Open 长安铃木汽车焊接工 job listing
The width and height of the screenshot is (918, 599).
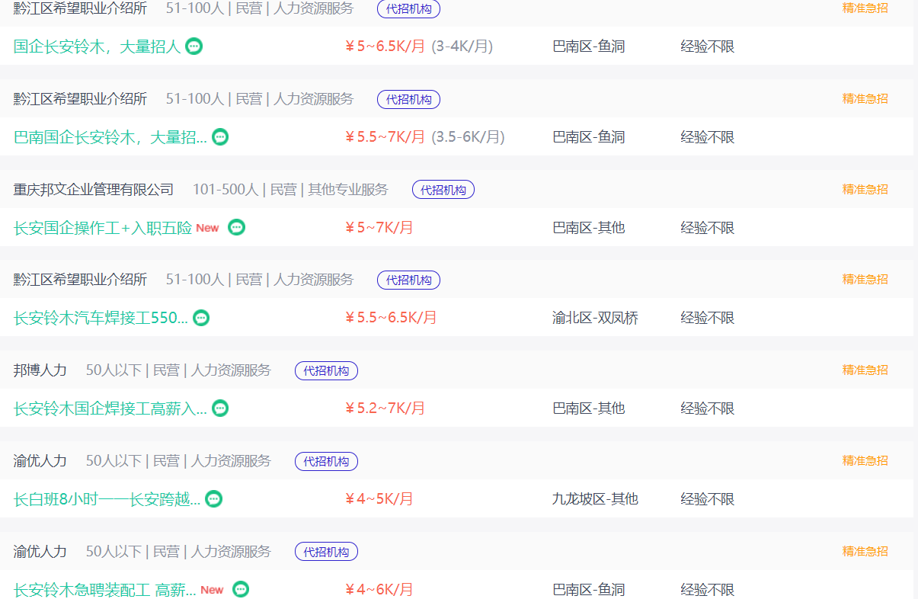[101, 318]
